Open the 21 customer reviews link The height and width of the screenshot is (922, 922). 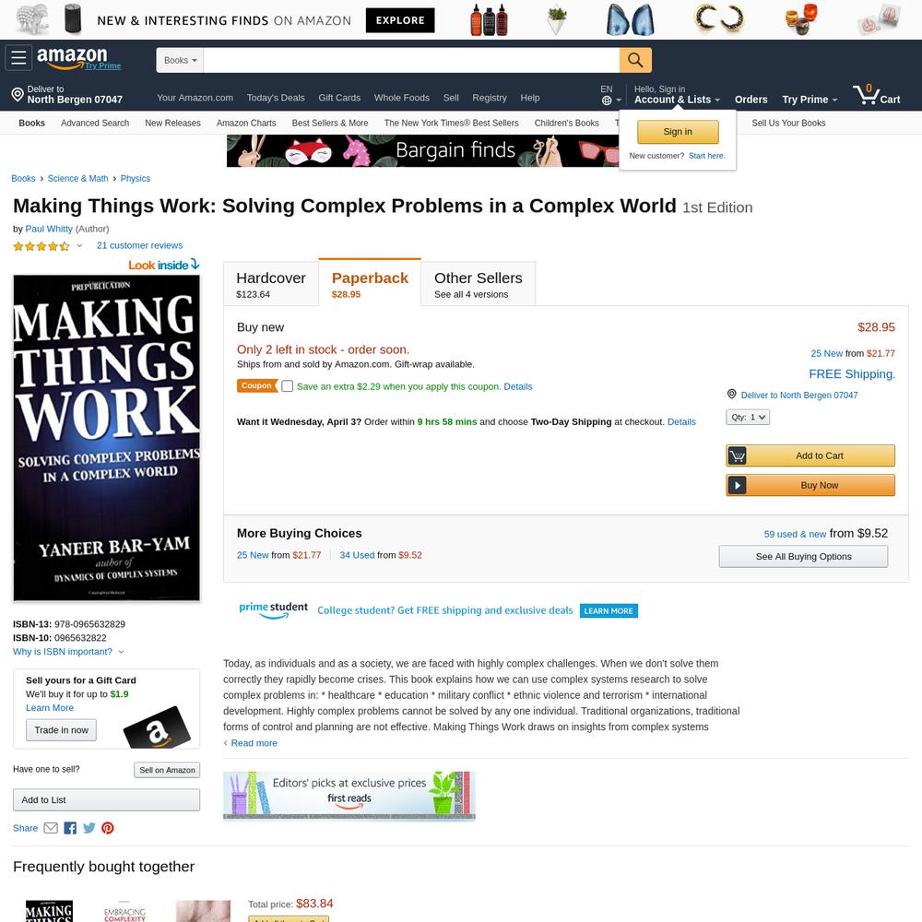pos(139,246)
